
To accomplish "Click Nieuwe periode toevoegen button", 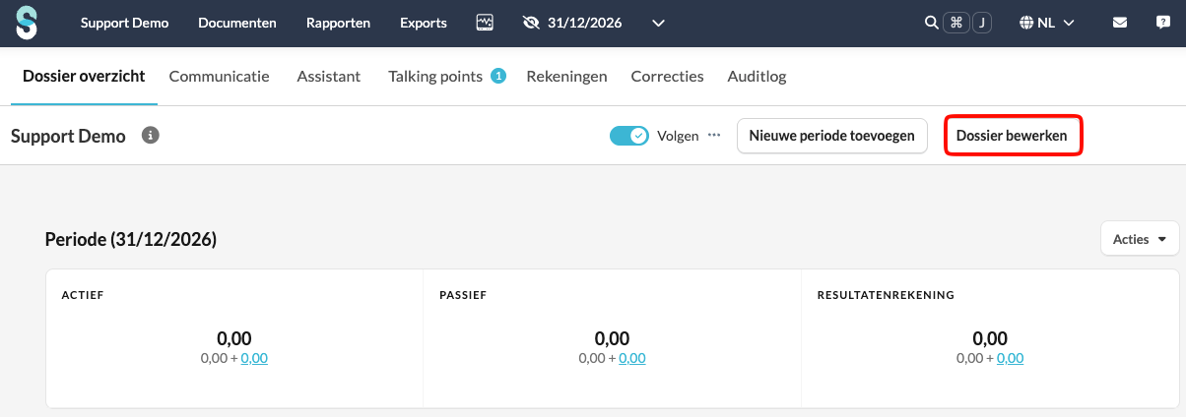I will [x=832, y=136].
